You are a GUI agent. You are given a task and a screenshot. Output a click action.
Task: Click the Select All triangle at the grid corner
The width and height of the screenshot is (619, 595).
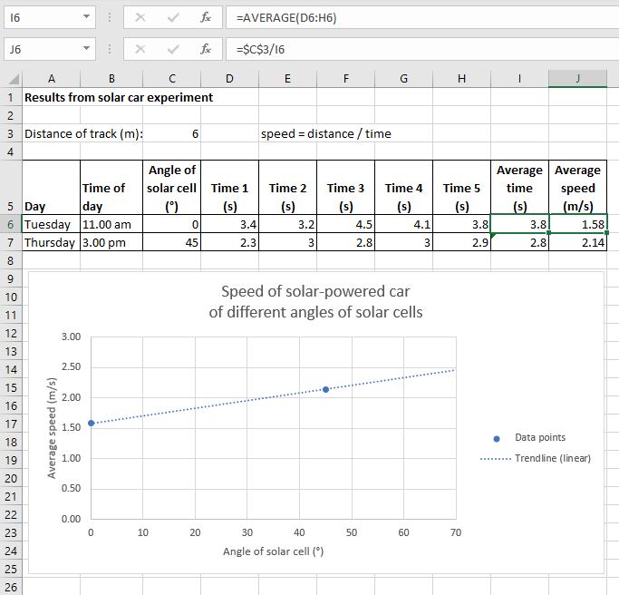tap(14, 80)
